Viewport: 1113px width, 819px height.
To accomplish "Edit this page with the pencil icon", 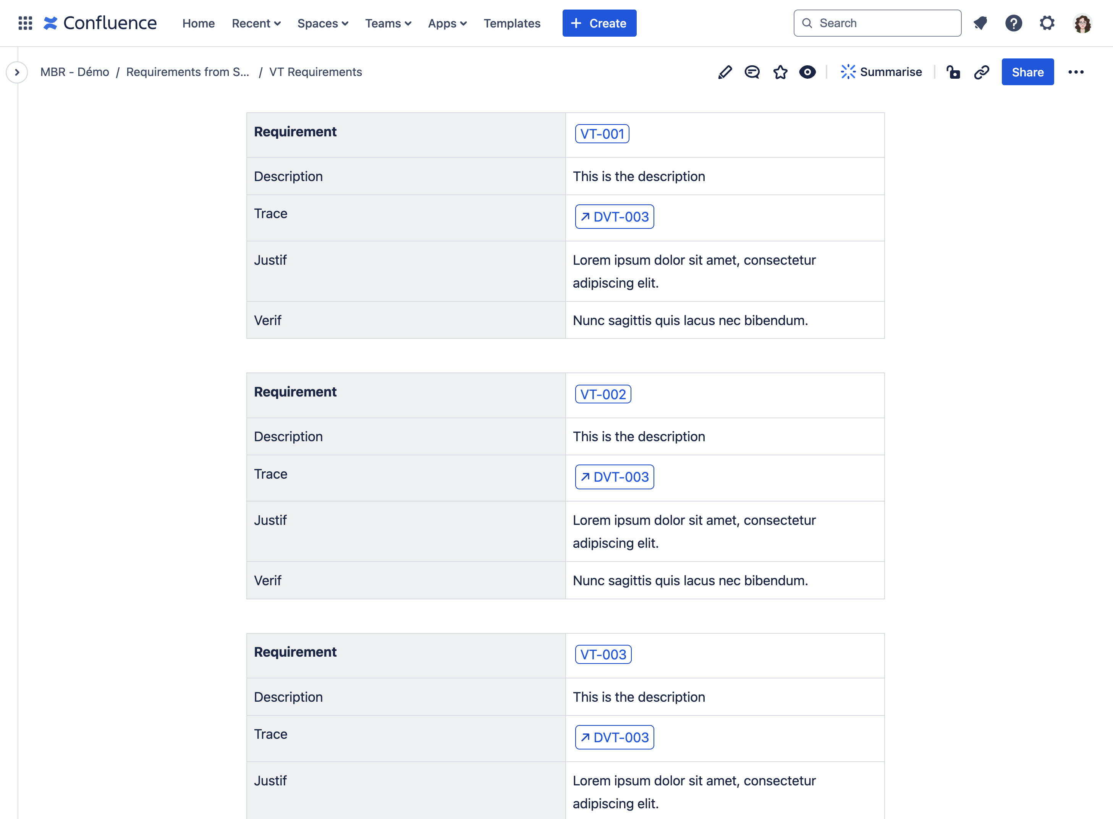I will tap(725, 72).
